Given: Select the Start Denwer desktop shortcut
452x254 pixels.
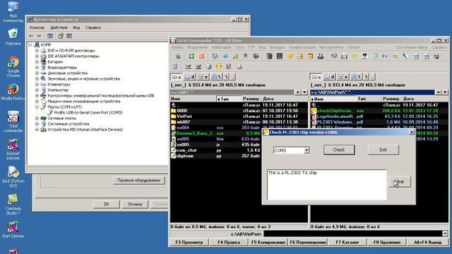Looking at the screenshot, I should 13,229.
